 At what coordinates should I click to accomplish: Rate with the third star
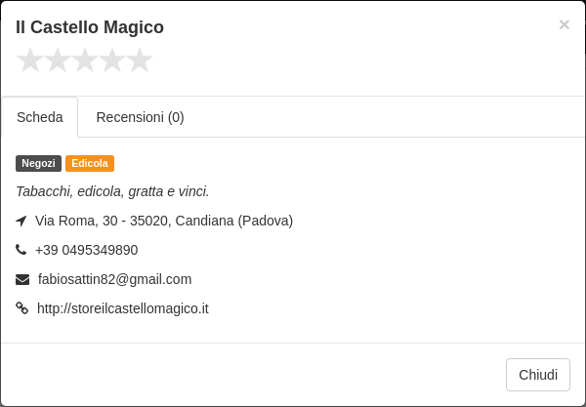click(x=85, y=61)
